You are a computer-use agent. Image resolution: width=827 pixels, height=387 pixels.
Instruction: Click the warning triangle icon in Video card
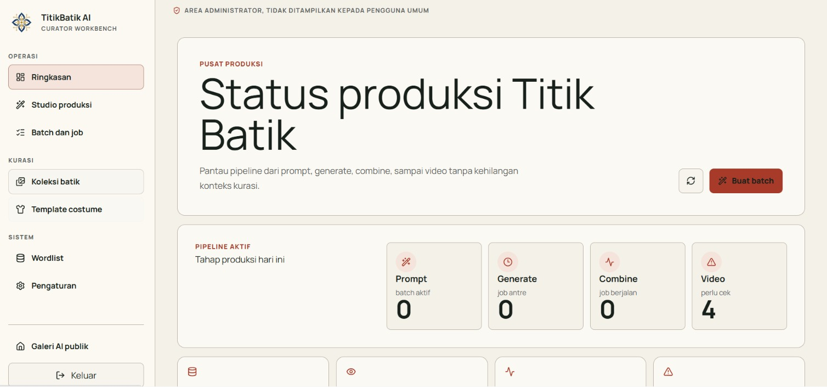pyautogui.click(x=711, y=262)
